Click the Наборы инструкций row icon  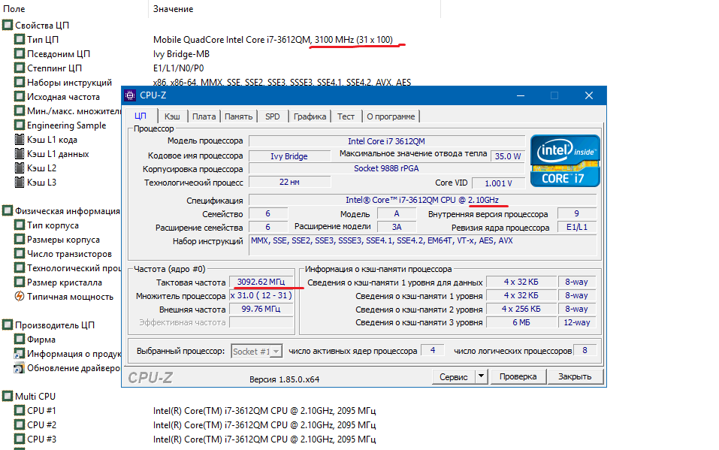pyautogui.click(x=20, y=82)
